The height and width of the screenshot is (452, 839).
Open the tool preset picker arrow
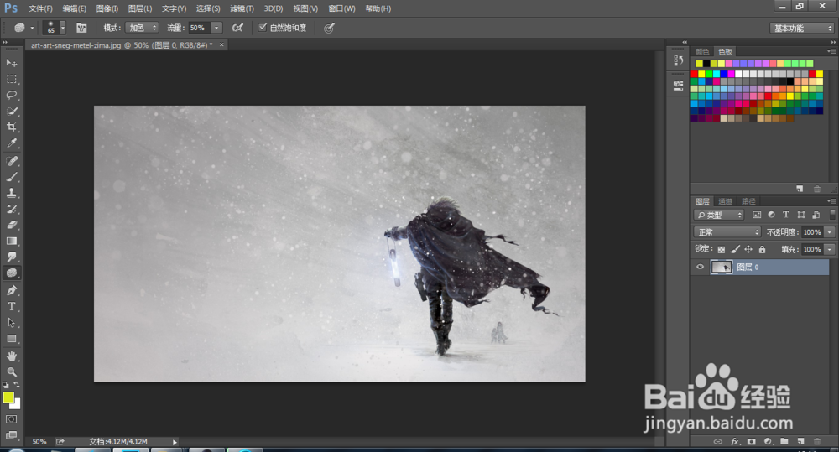tap(32, 28)
